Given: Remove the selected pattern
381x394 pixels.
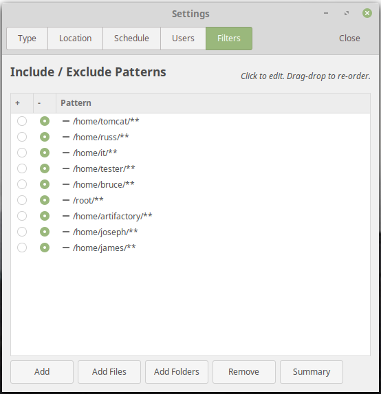Looking at the screenshot, I should coord(244,372).
